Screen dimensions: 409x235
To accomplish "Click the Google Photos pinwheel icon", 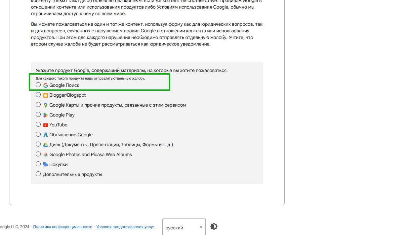I will tap(46, 155).
